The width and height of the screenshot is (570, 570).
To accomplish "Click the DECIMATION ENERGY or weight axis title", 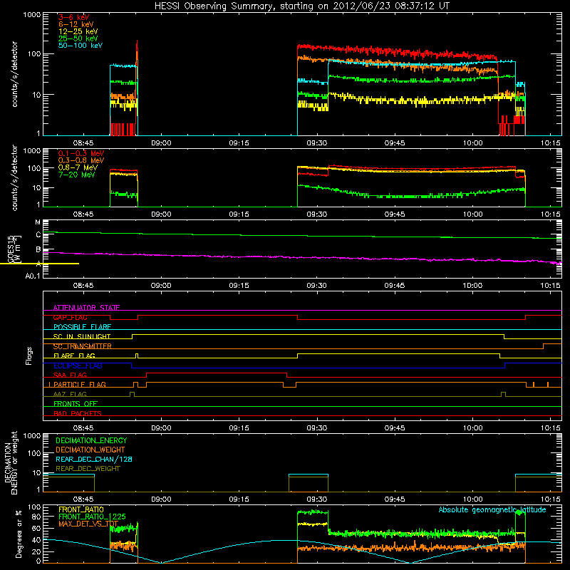I will (11, 462).
